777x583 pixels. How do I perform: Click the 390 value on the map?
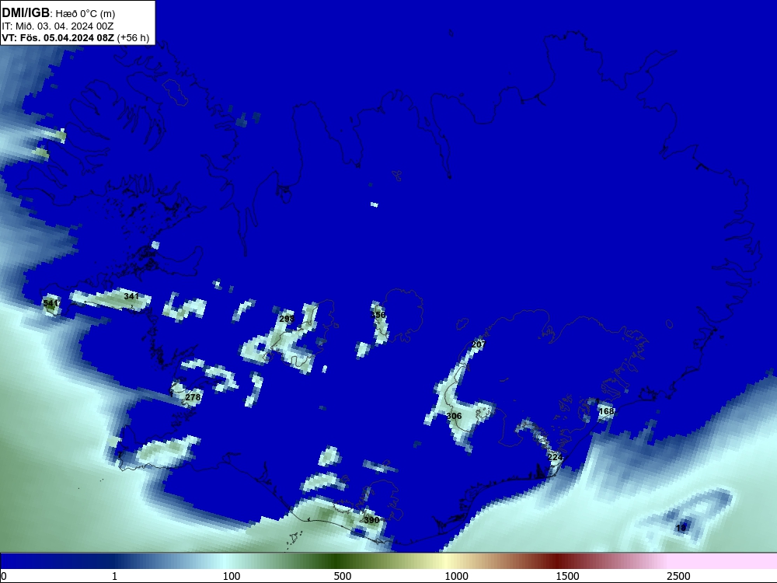pyautogui.click(x=371, y=520)
